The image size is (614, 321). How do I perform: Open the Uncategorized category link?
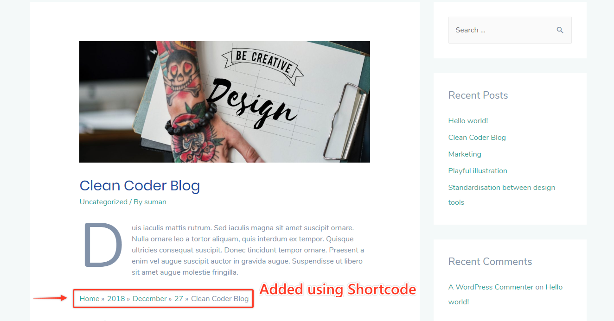[x=103, y=202]
